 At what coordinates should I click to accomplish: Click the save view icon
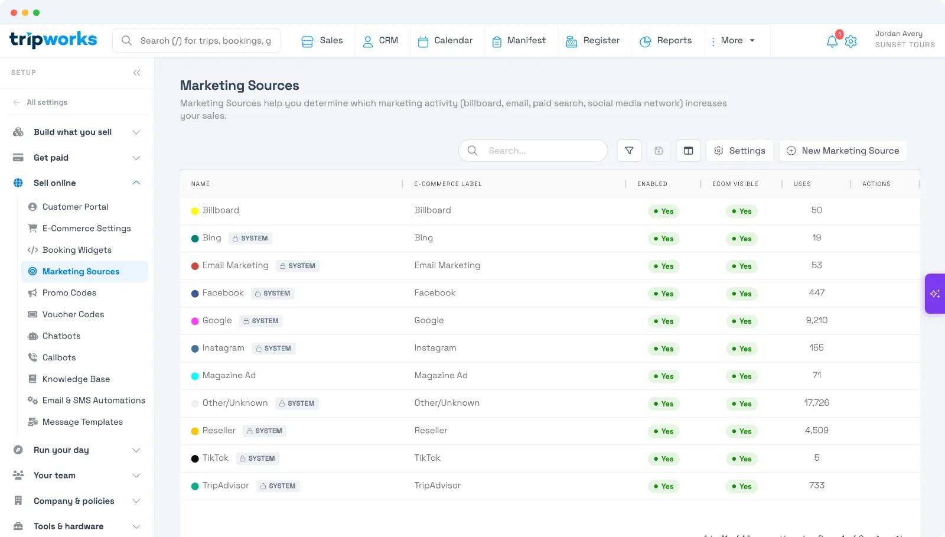(x=659, y=151)
